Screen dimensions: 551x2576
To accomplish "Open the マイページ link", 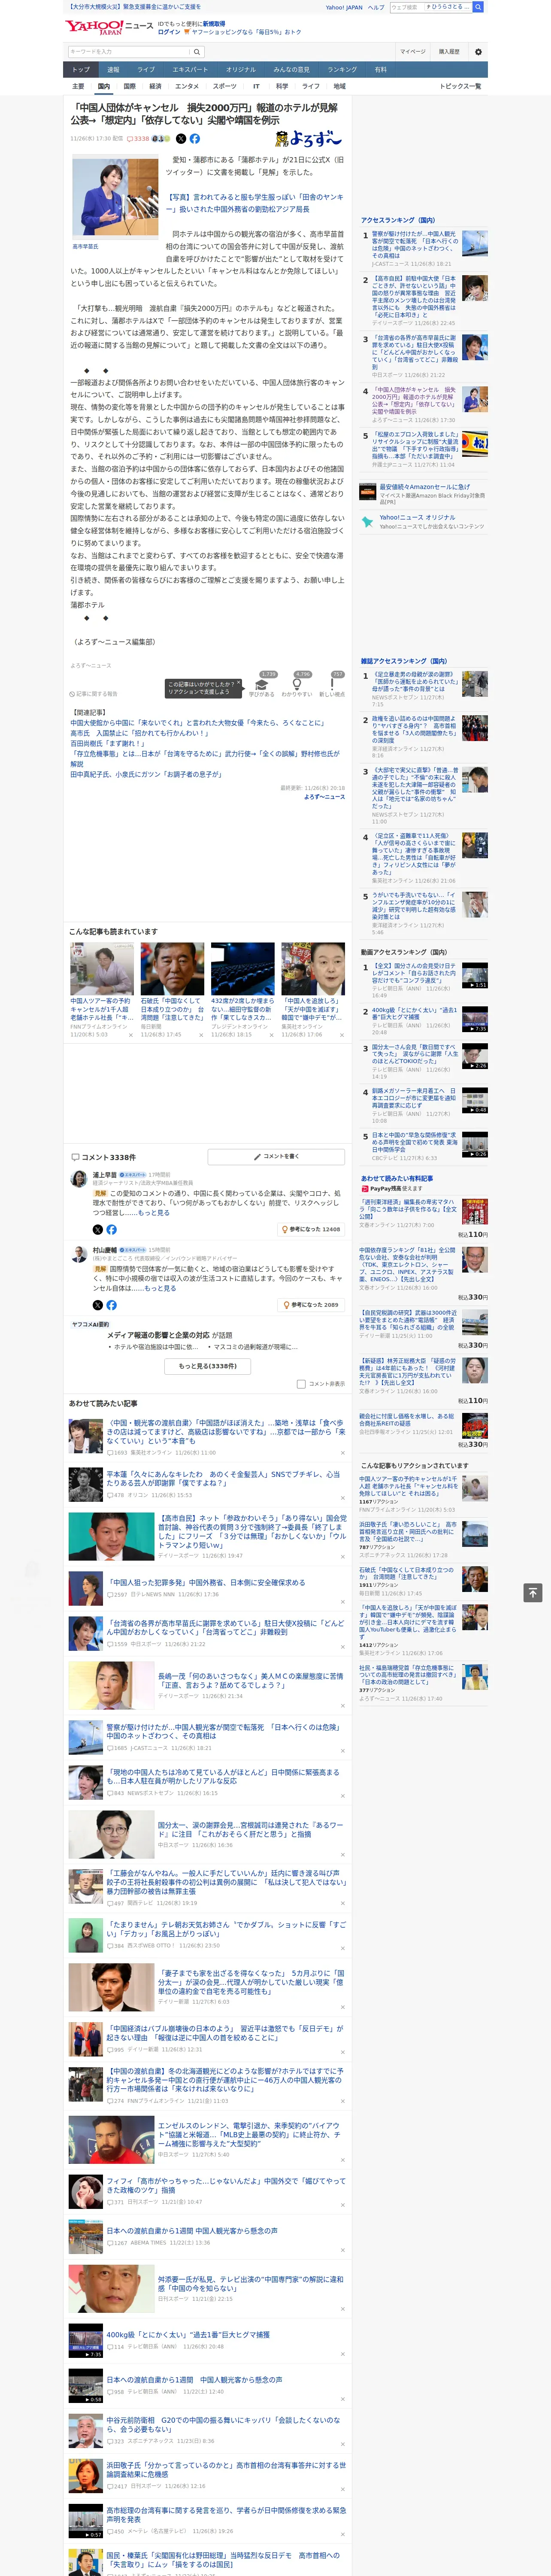I will [413, 52].
